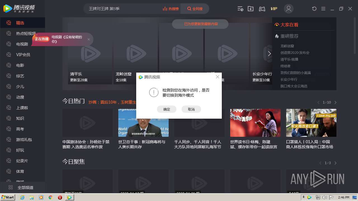The width and height of the screenshot is (358, 201).
Task: Open the main menu hamburger icon
Action: click(x=323, y=9)
